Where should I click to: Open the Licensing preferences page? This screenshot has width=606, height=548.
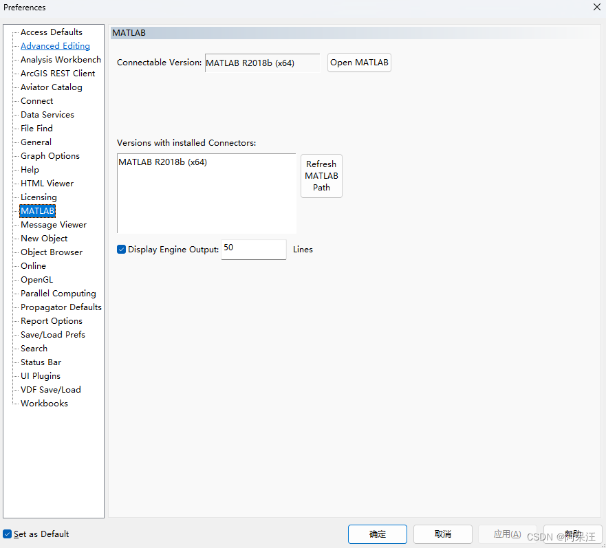(x=39, y=197)
